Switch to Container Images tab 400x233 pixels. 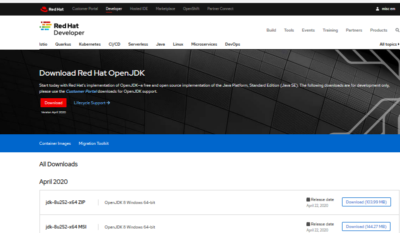tap(55, 143)
